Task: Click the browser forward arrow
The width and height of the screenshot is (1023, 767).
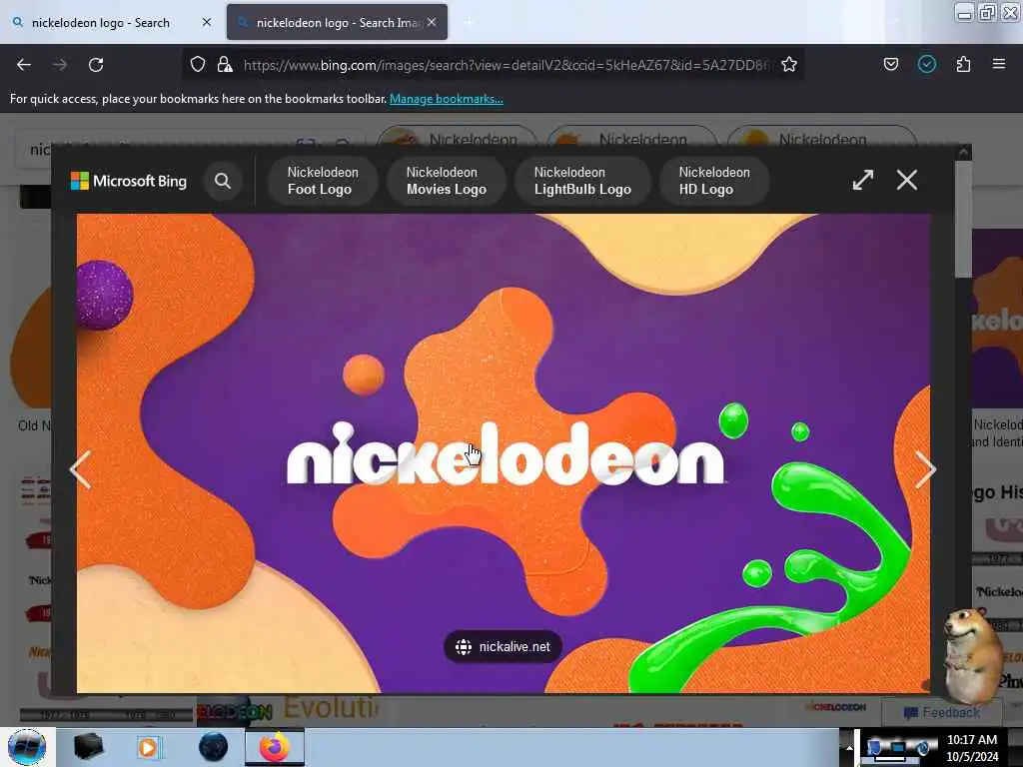Action: point(60,65)
